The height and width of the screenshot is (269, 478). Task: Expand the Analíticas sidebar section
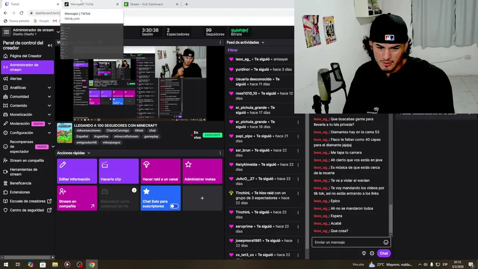click(x=49, y=88)
